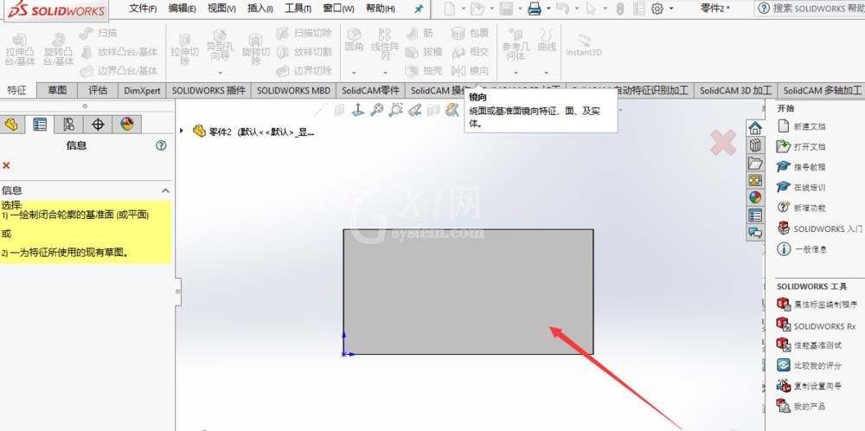Open dropdown under 参考几何体

(x=516, y=73)
